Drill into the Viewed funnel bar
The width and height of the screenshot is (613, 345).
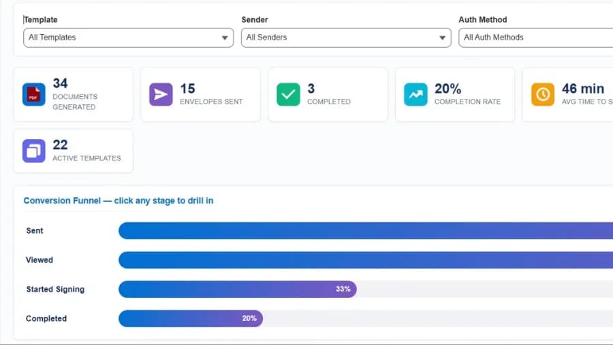(366, 260)
